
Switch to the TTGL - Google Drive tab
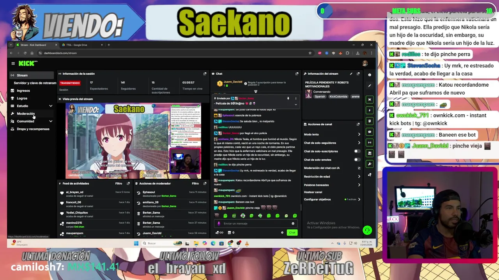tap(82, 45)
